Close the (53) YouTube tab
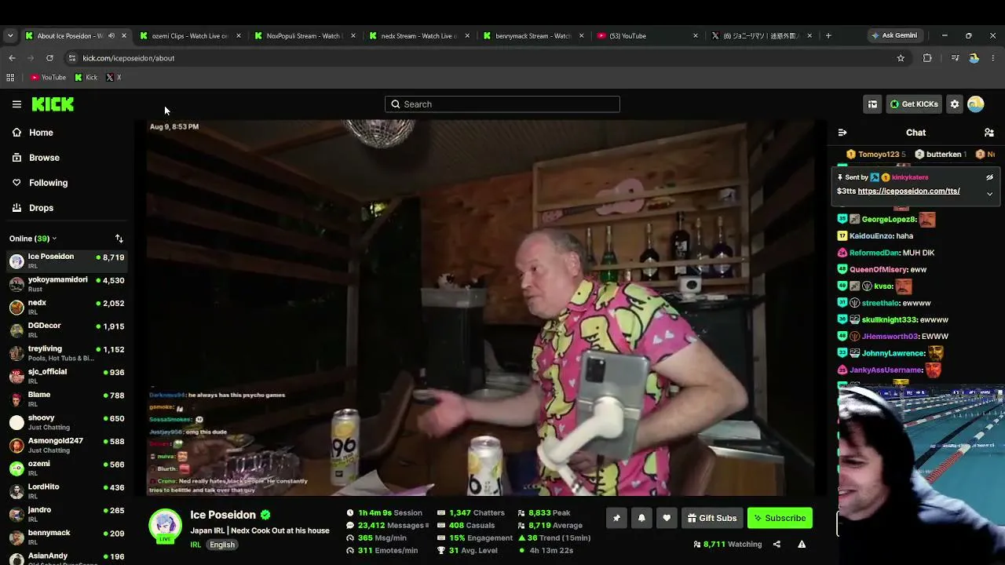This screenshot has width=1005, height=565. point(695,35)
